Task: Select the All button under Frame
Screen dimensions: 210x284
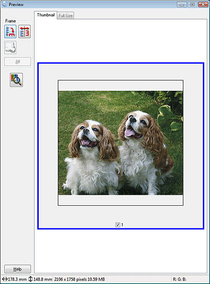Action: [x=17, y=61]
